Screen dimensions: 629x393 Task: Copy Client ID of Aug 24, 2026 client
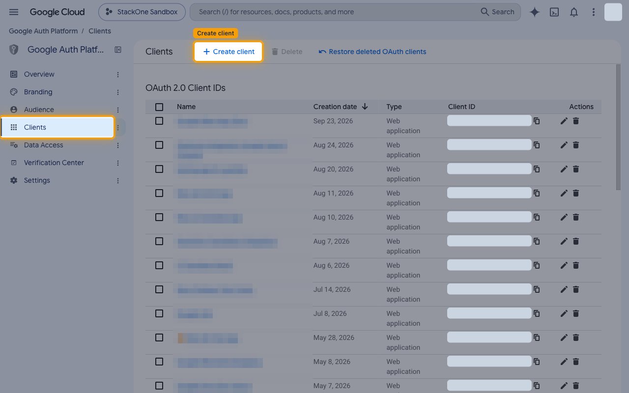pos(537,145)
